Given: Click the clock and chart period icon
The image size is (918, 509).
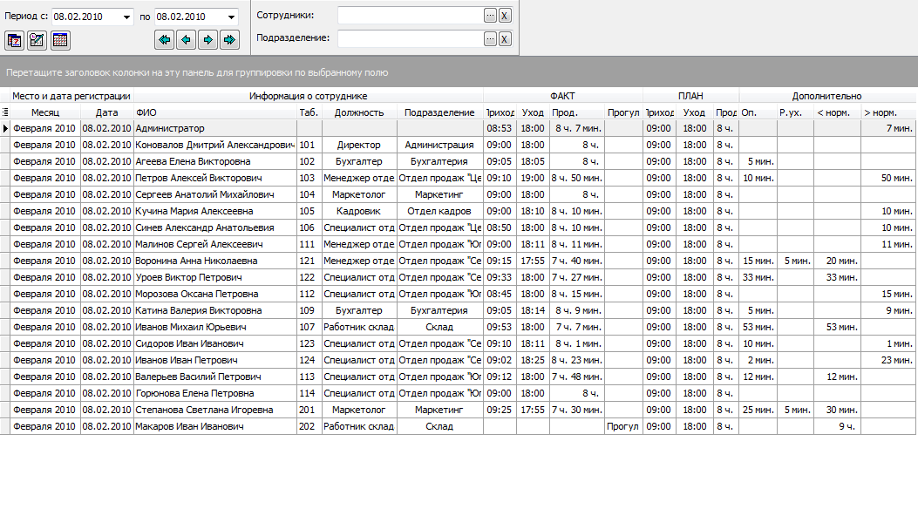Looking at the screenshot, I should (37, 40).
